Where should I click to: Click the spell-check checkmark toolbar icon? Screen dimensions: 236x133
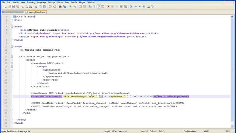152,7
